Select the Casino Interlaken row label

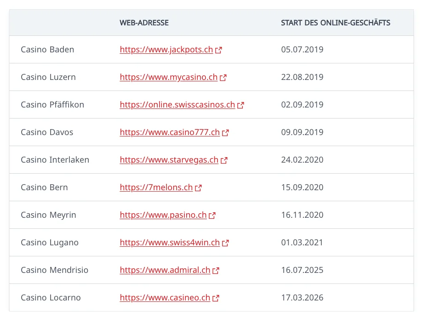pyautogui.click(x=55, y=160)
